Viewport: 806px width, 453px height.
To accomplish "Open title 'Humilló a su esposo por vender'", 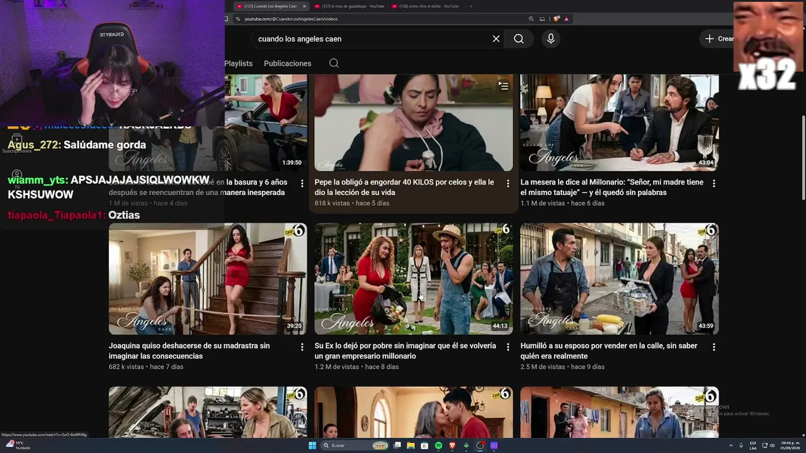I will [609, 351].
